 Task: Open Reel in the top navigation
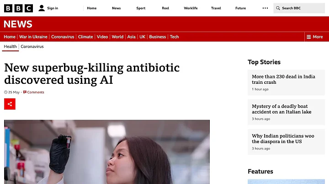pyautogui.click(x=165, y=8)
